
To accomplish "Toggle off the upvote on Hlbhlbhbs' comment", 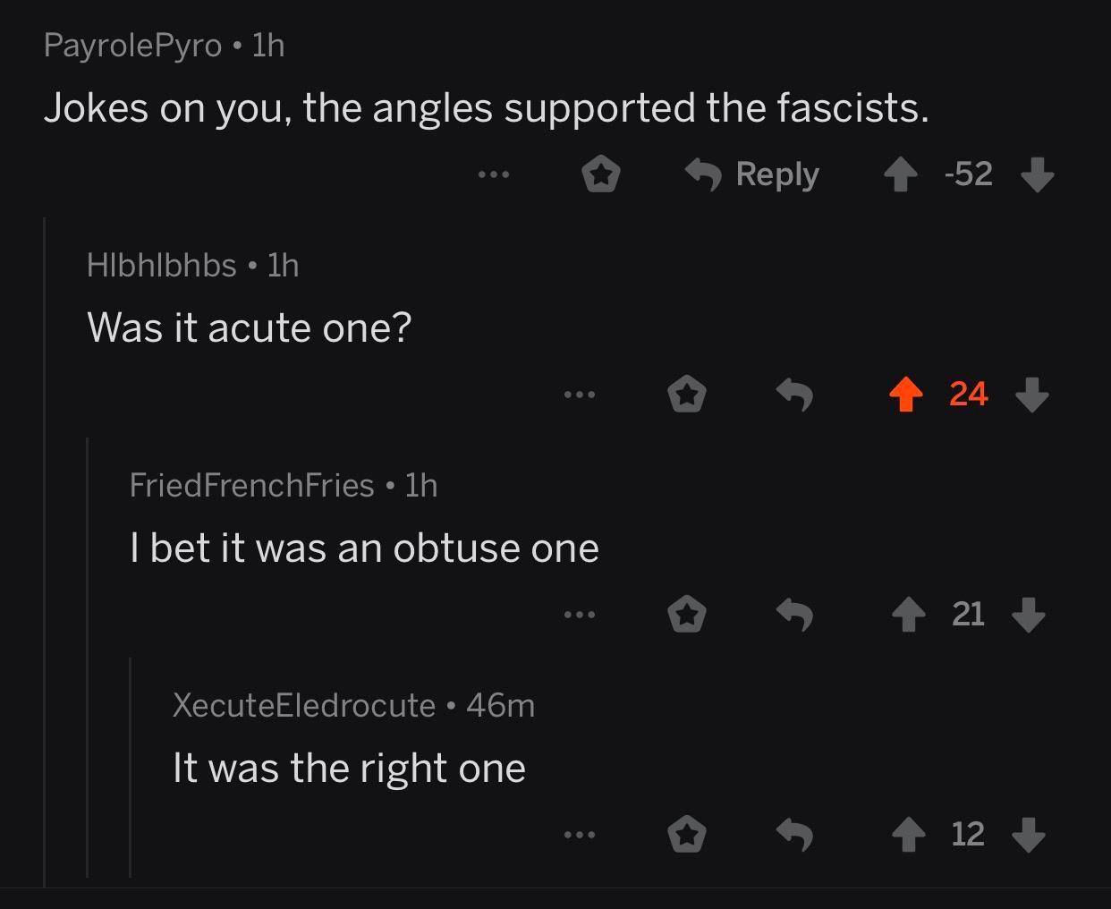I will 907,394.
